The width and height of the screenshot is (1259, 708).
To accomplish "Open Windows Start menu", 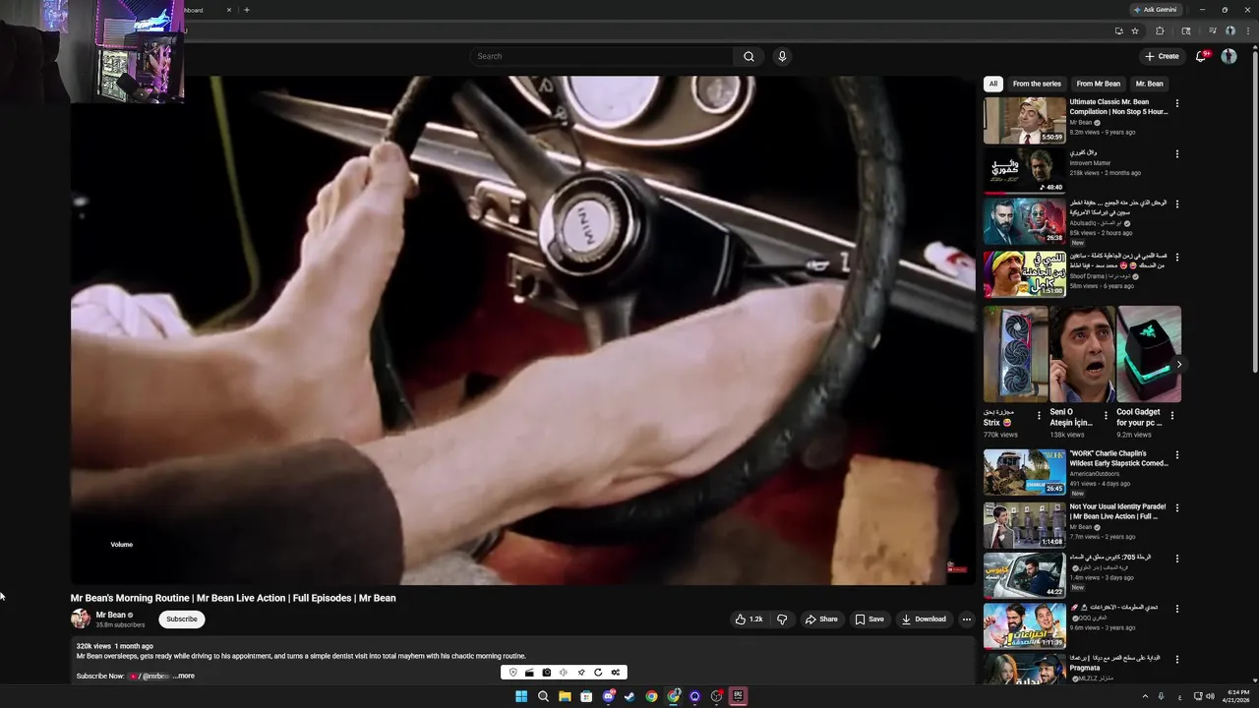I will tap(521, 696).
